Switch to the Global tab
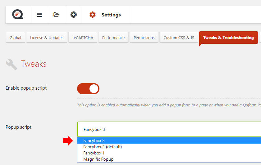The width and height of the screenshot is (261, 165). click(15, 38)
